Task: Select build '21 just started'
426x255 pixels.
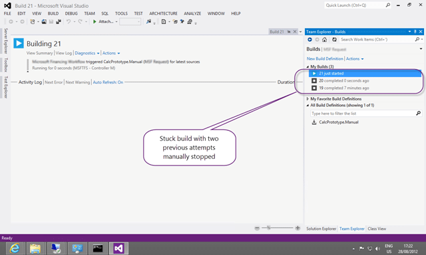Action: tap(365, 74)
